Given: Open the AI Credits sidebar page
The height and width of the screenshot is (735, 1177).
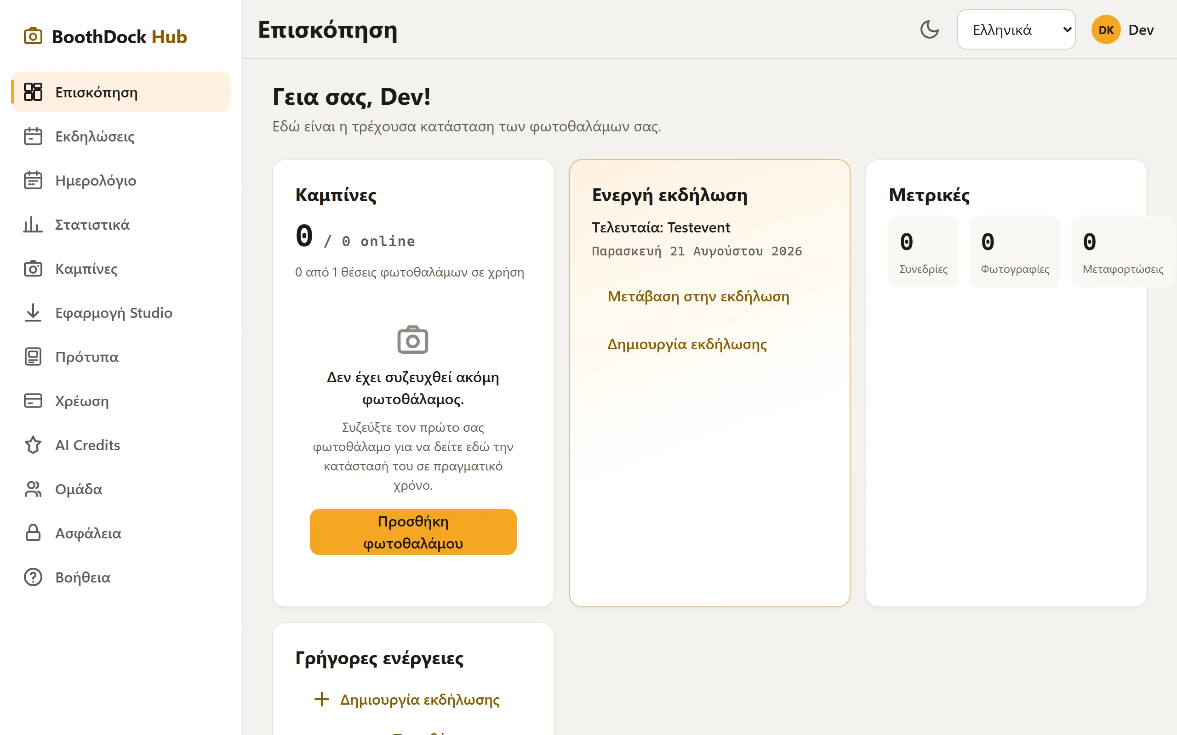Looking at the screenshot, I should coord(120,445).
